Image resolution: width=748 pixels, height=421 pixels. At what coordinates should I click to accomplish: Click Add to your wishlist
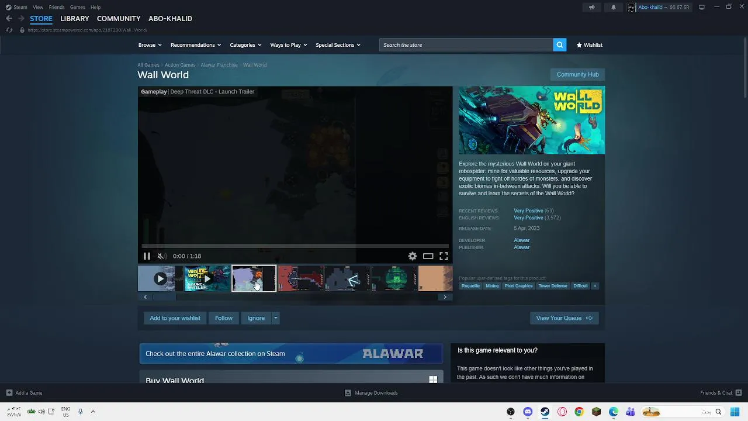point(175,318)
